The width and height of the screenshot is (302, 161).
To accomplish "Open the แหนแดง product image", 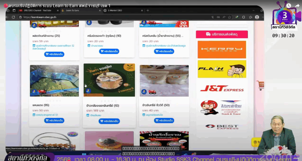I will (x=54, y=81).
